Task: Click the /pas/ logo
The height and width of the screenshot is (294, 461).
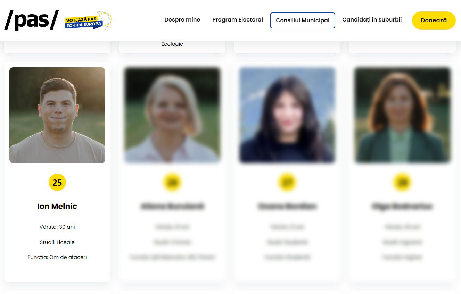Action: pos(32,20)
